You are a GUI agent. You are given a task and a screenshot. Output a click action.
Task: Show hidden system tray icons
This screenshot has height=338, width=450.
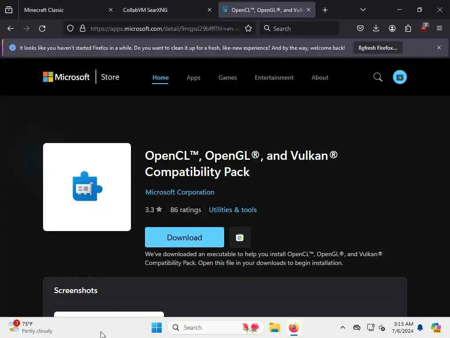[x=343, y=327]
